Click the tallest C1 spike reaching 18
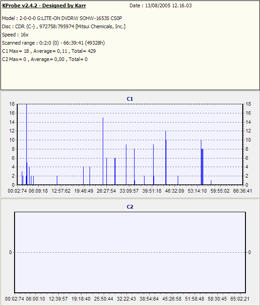260x306 pixels. pyautogui.click(x=27, y=144)
